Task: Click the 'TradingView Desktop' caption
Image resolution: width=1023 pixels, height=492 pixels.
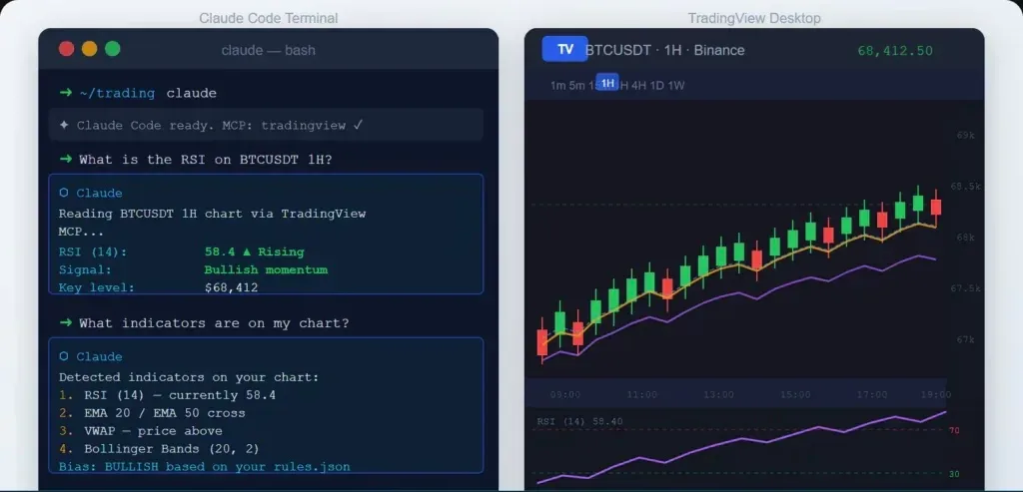Action: [754, 18]
